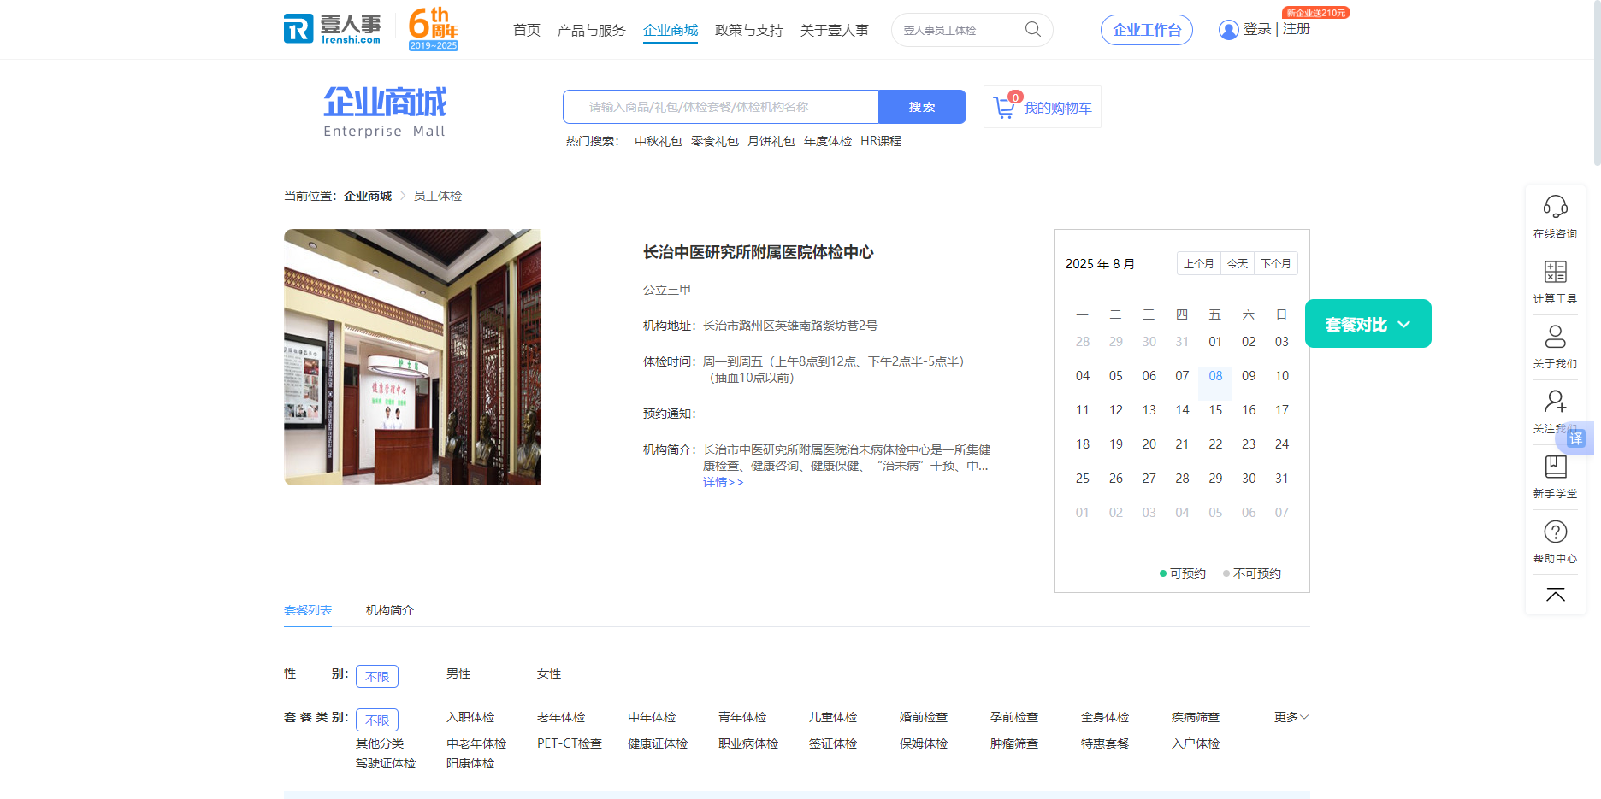This screenshot has width=1601, height=799.
Task: Open 首页 in top navigation
Action: pos(527,31)
